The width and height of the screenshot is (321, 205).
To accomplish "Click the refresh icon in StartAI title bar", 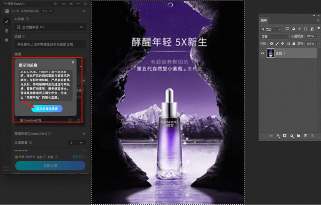I will (55, 4).
